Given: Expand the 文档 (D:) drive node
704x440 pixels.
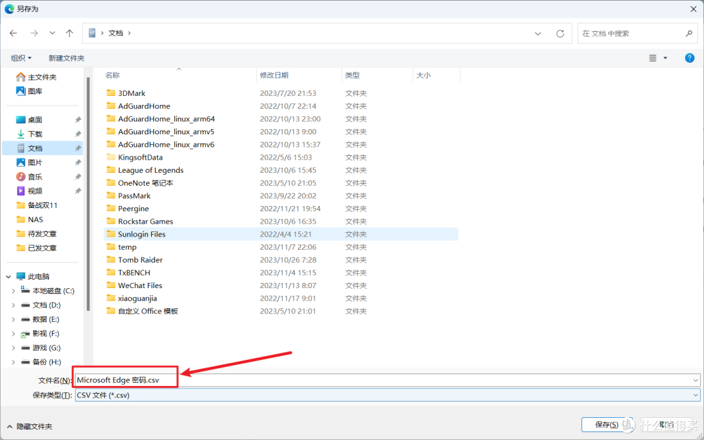Looking at the screenshot, I should (x=13, y=305).
